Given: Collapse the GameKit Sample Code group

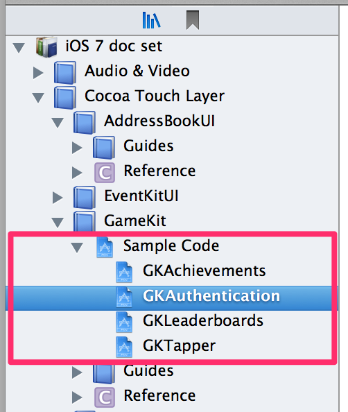Looking at the screenshot, I should 77,248.
